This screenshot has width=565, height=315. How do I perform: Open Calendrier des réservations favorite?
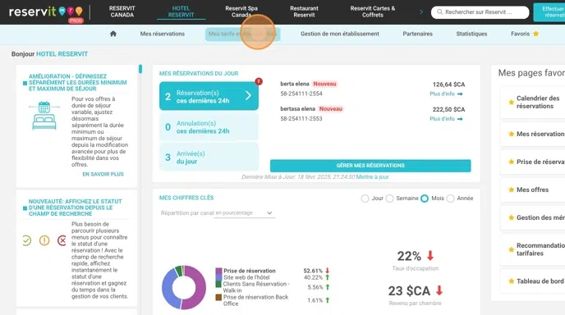[x=533, y=103]
